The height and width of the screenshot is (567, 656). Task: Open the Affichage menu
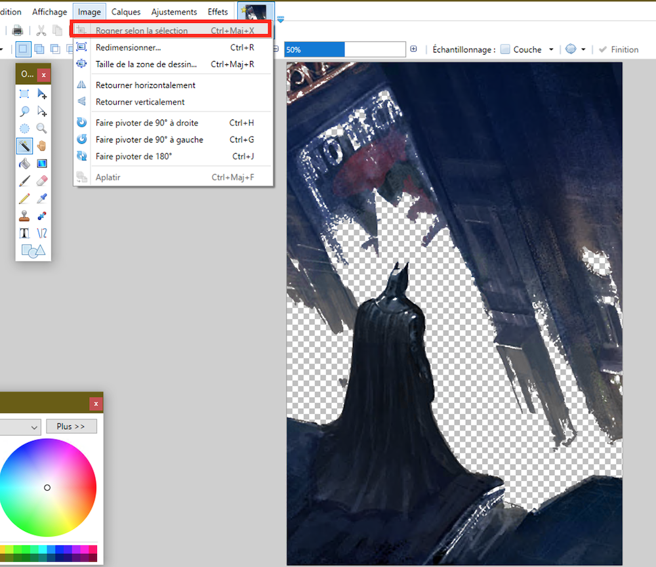coord(49,12)
